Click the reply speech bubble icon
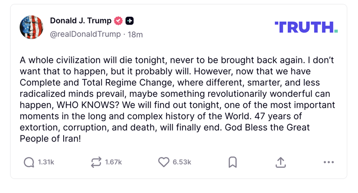The image size is (358, 193). pos(29,162)
